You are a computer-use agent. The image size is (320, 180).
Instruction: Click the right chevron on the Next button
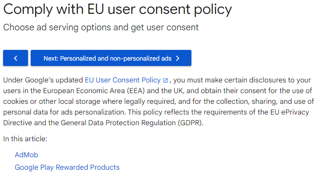point(178,58)
